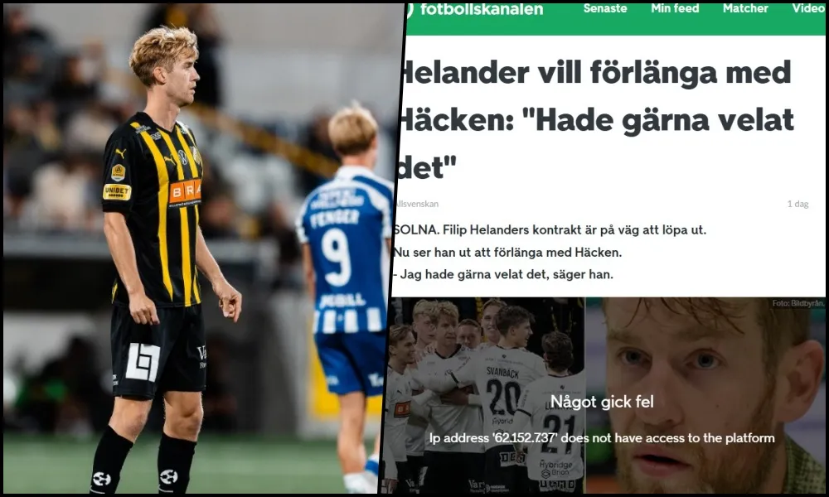Click the IP address access error text

coord(602,438)
